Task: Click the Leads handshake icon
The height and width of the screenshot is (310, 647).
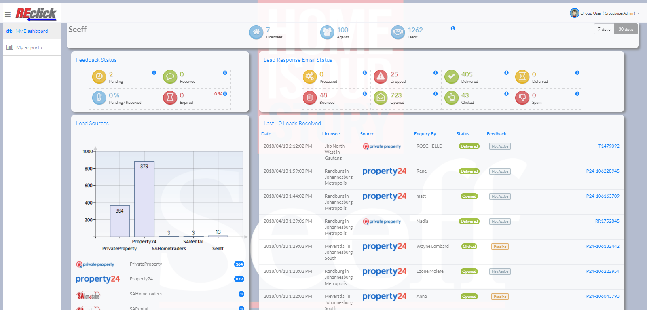Action: click(x=398, y=32)
